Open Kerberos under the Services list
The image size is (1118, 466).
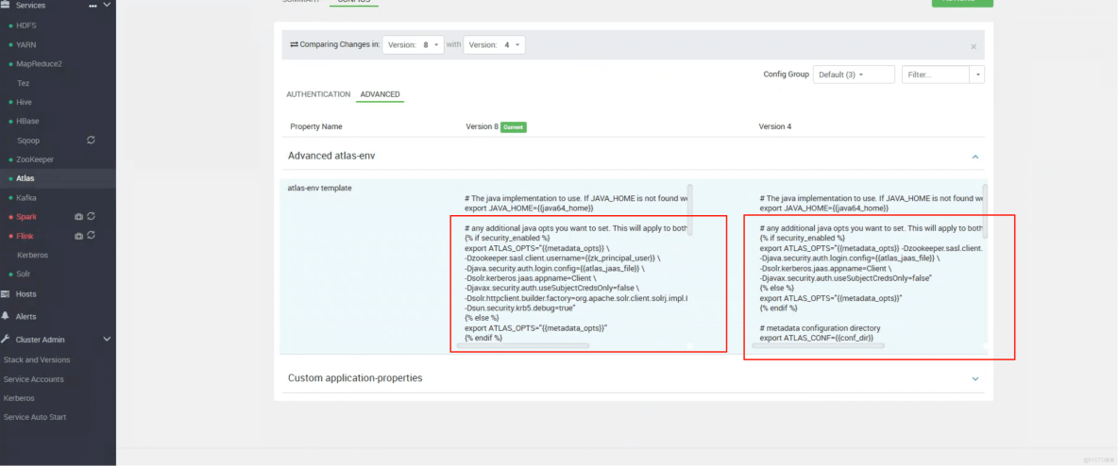click(32, 255)
